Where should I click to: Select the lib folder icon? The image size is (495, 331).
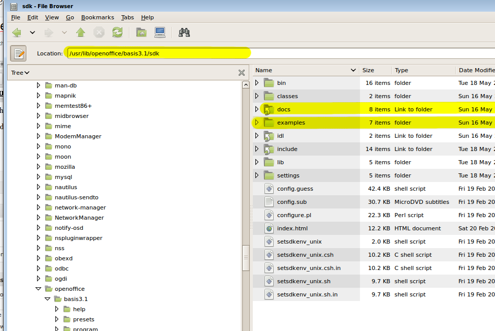(x=269, y=162)
